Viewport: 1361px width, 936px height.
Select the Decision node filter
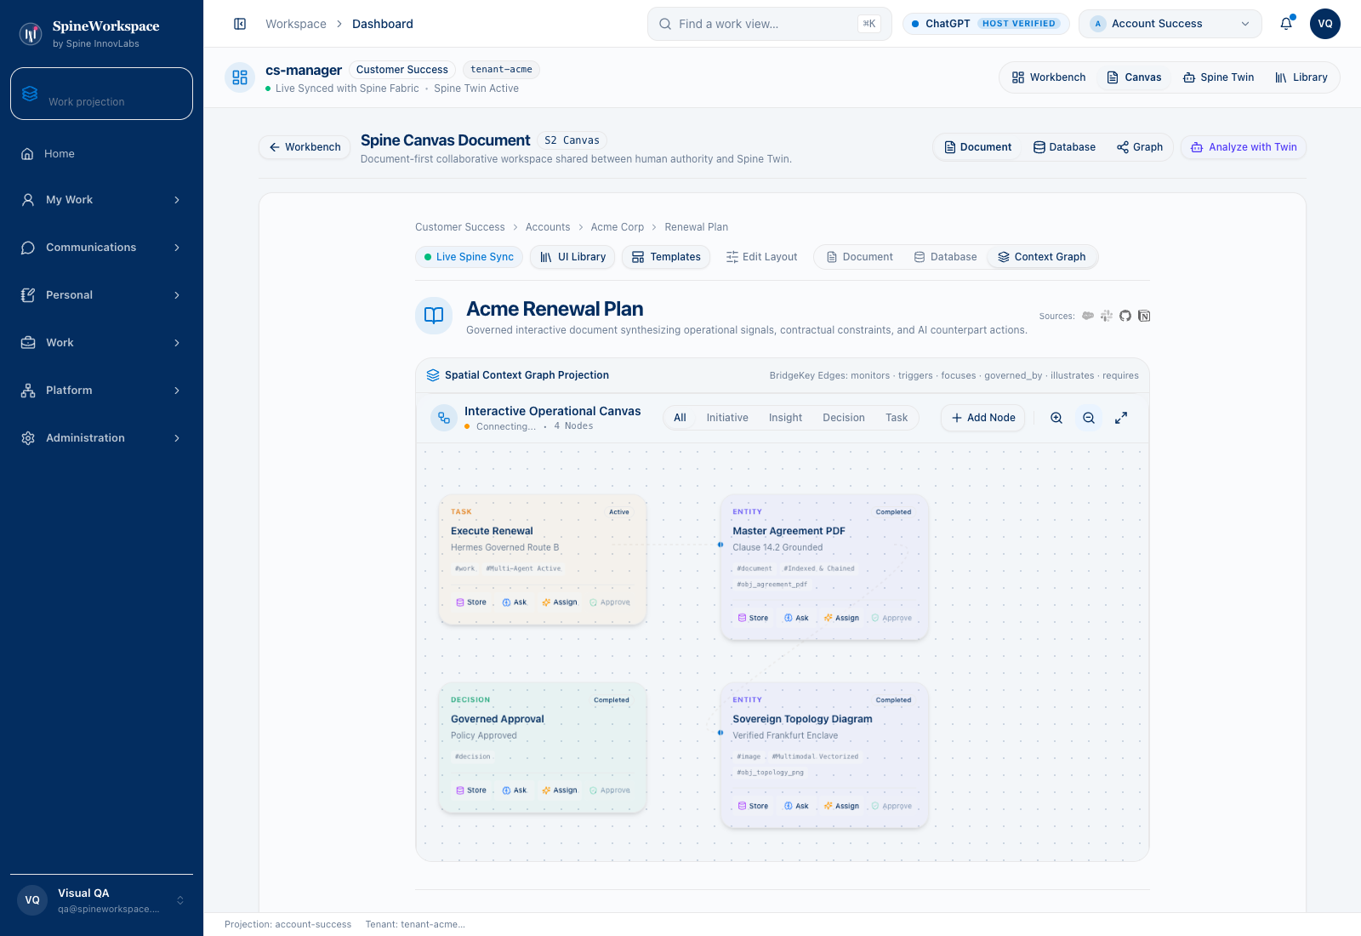pyautogui.click(x=844, y=418)
